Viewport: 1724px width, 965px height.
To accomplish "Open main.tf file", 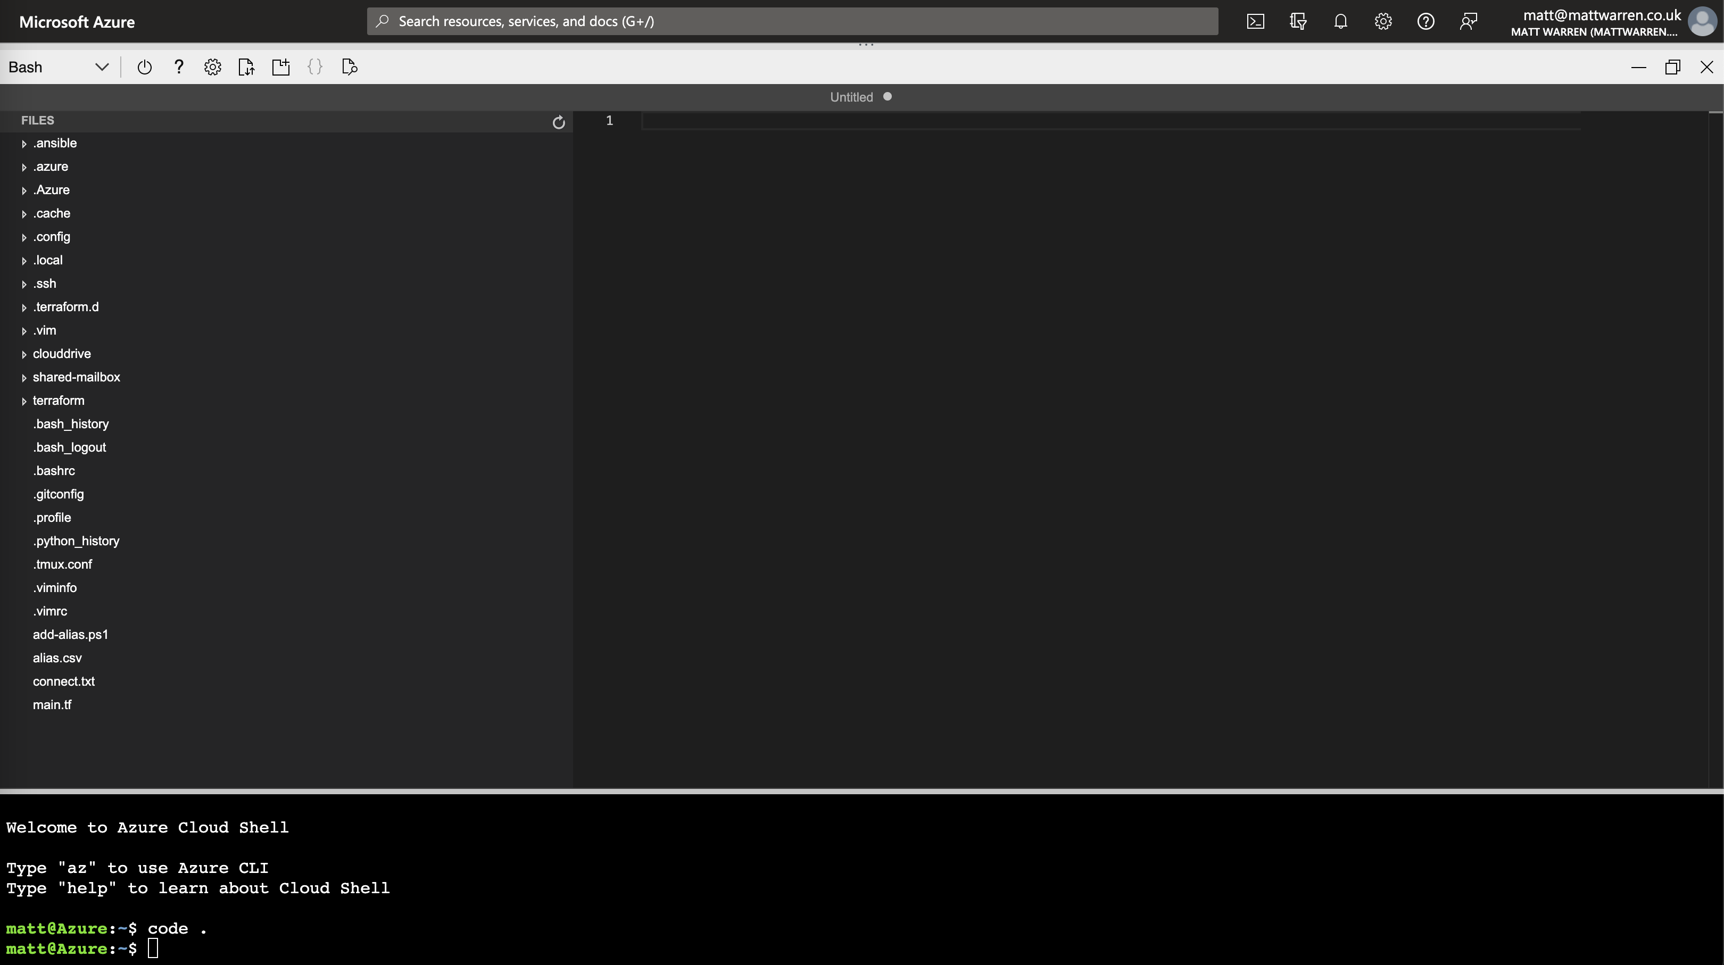I will point(52,705).
